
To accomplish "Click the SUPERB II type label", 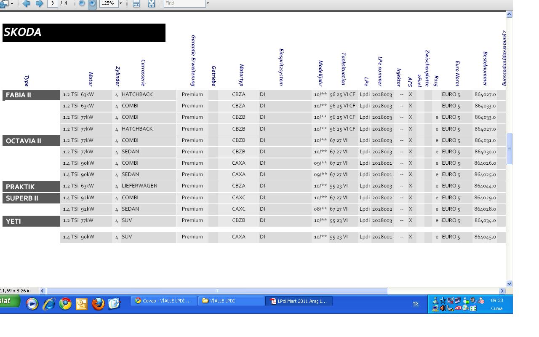I will pyautogui.click(x=32, y=198).
